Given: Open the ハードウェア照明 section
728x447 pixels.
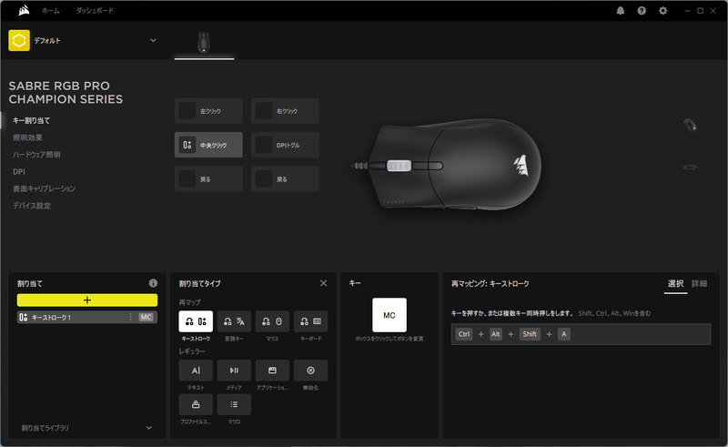Looking at the screenshot, I should [36, 155].
